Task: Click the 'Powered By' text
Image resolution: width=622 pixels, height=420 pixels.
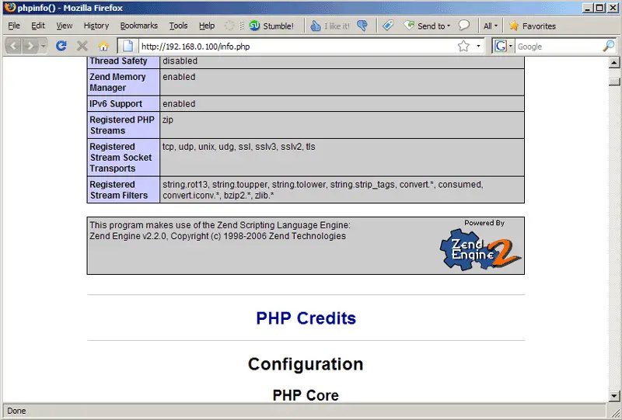Action: (x=484, y=223)
